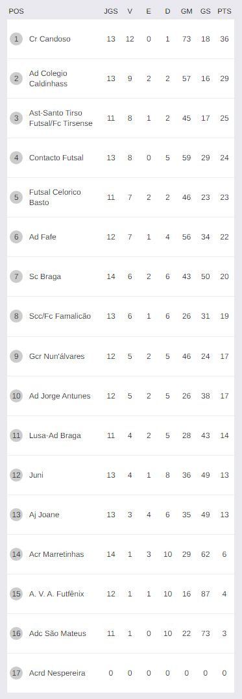Open the Sc Braga team row

(120, 276)
